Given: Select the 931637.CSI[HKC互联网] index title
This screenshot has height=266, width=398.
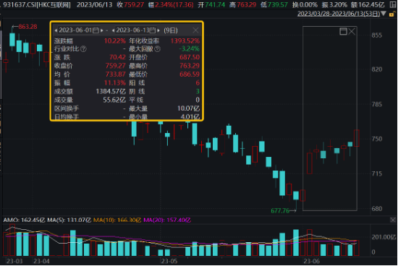Looking at the screenshot, I should pyautogui.click(x=37, y=4).
